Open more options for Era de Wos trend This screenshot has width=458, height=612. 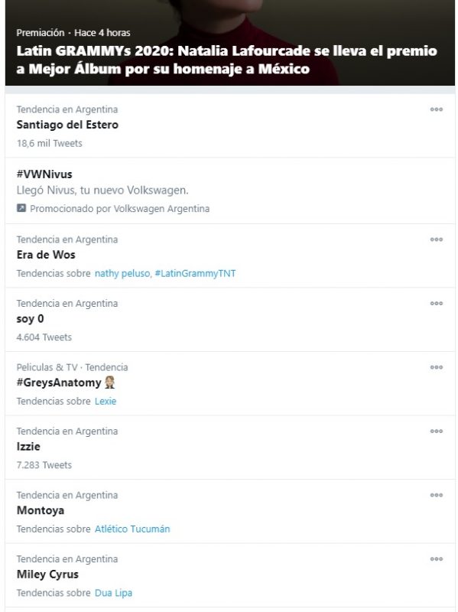tap(436, 239)
